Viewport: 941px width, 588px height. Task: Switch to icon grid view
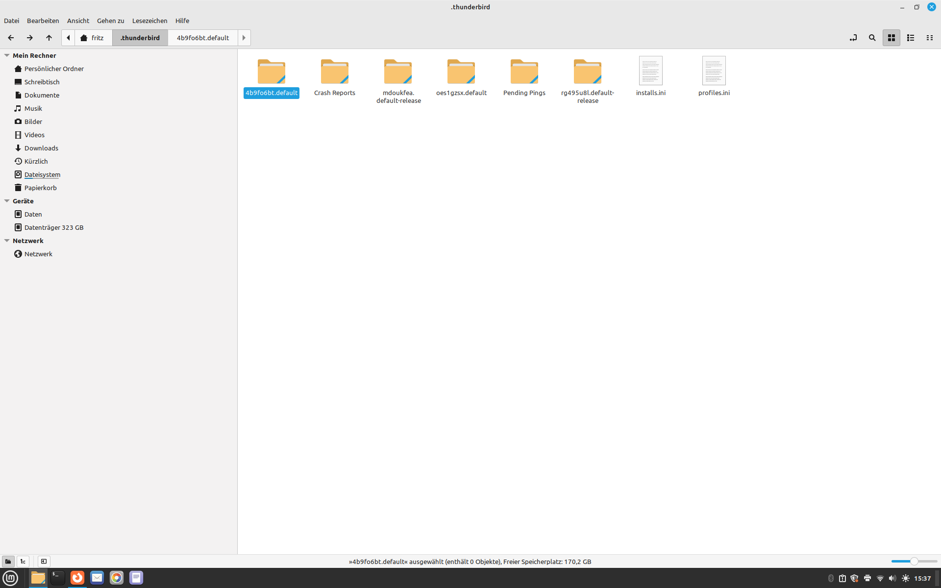pyautogui.click(x=891, y=38)
